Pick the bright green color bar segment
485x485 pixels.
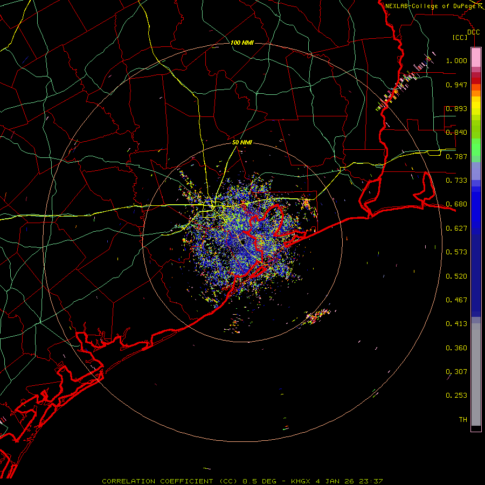476,147
